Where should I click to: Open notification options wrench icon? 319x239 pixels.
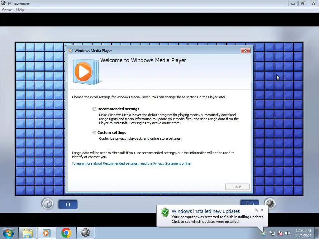click(x=256, y=210)
